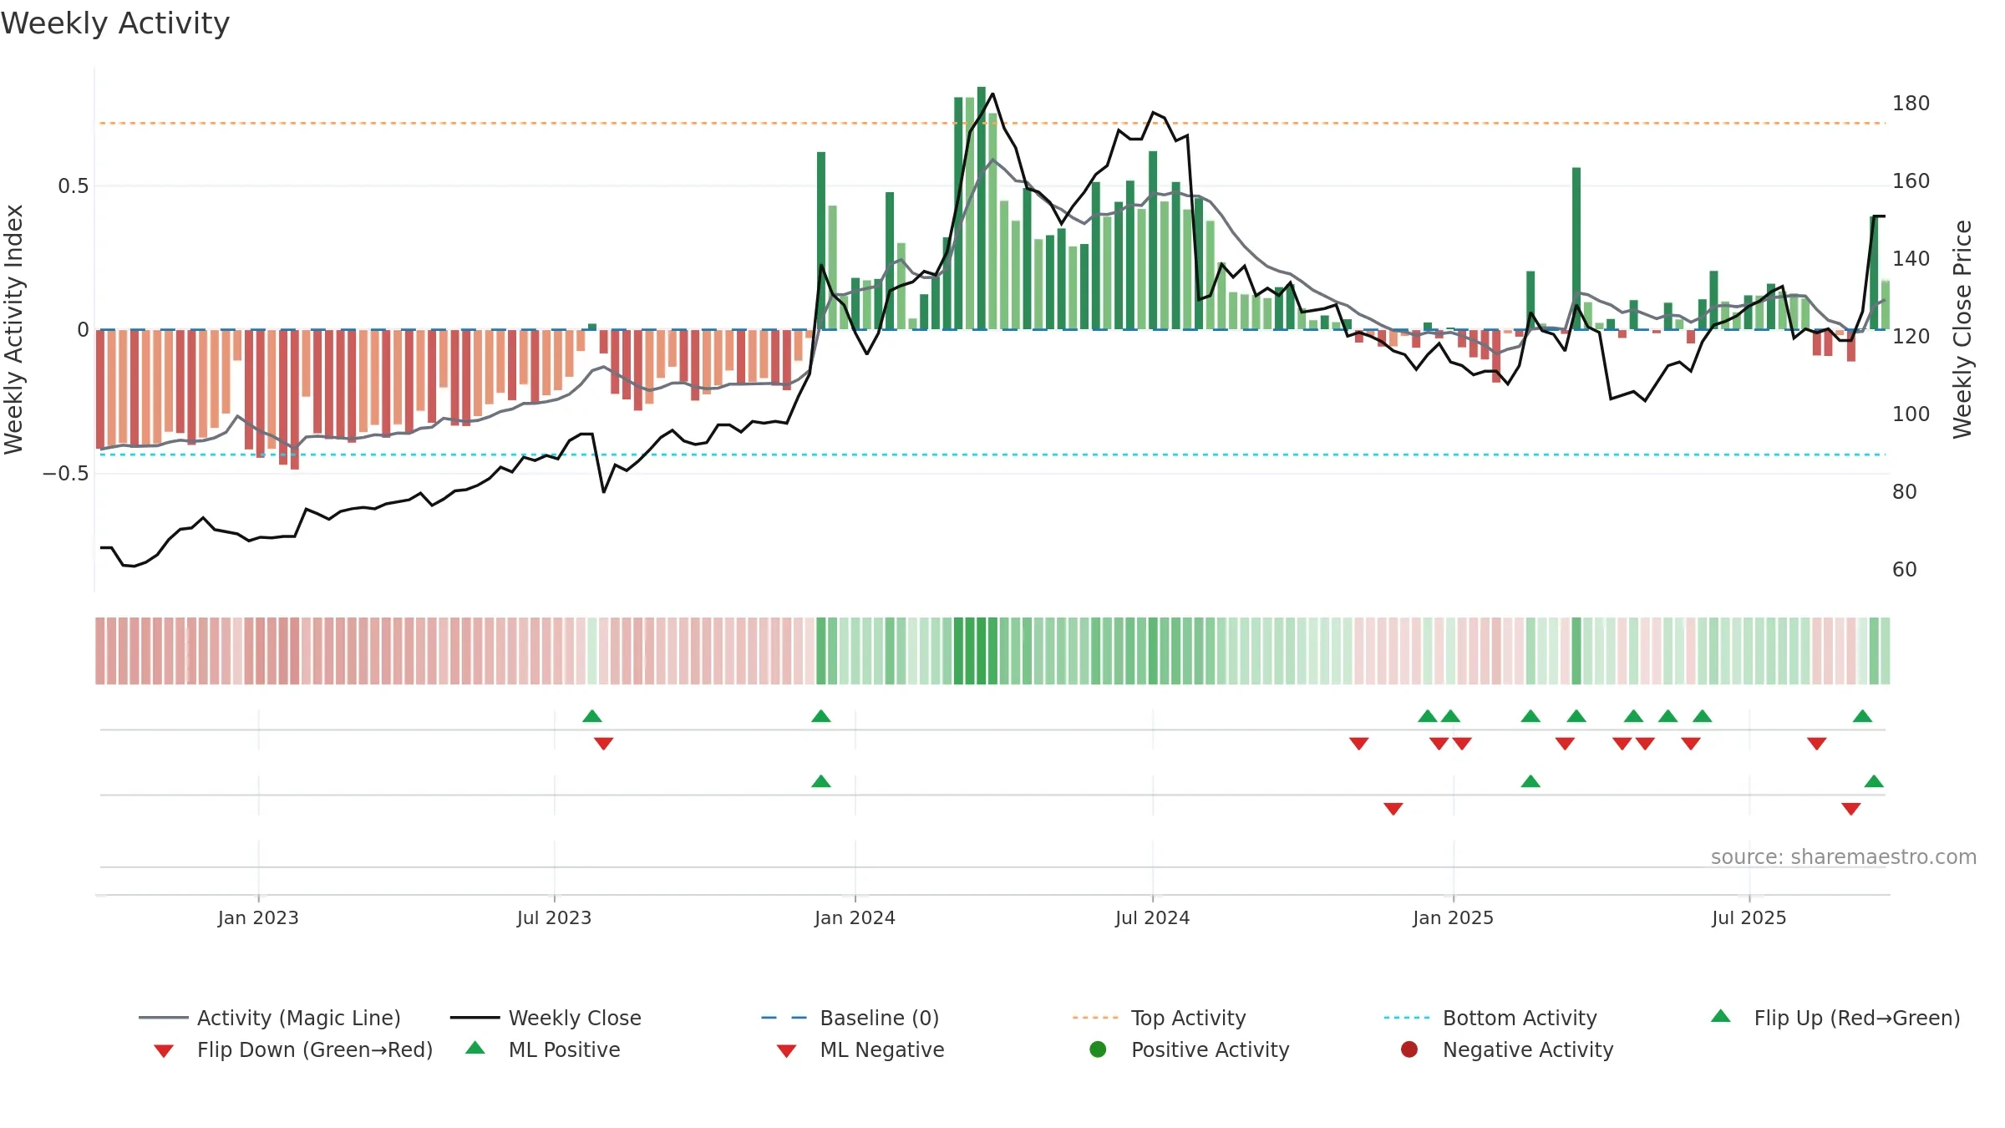Select the flip-down marker just after Jul 2023

tap(604, 744)
